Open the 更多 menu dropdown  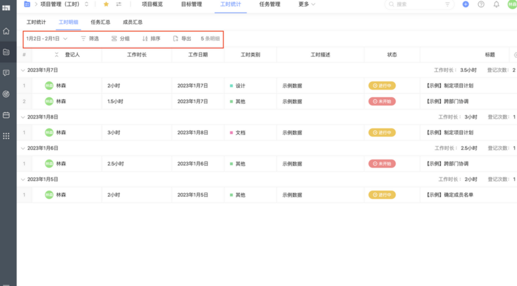pos(306,4)
